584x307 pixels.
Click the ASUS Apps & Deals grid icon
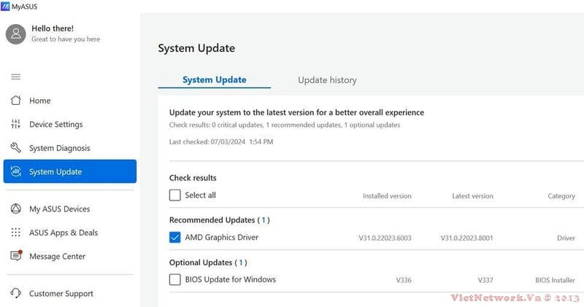(x=15, y=233)
